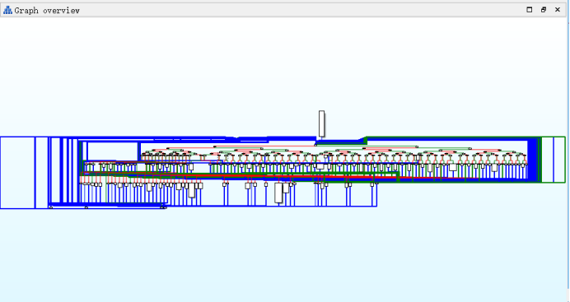The height and width of the screenshot is (302, 570).
Task: Close the Graph overview panel
Action: [558, 10]
